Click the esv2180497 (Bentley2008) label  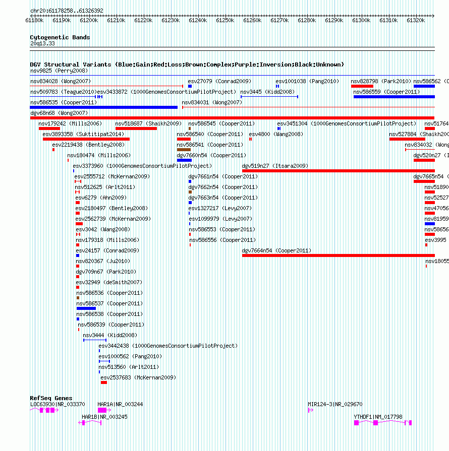(111, 209)
